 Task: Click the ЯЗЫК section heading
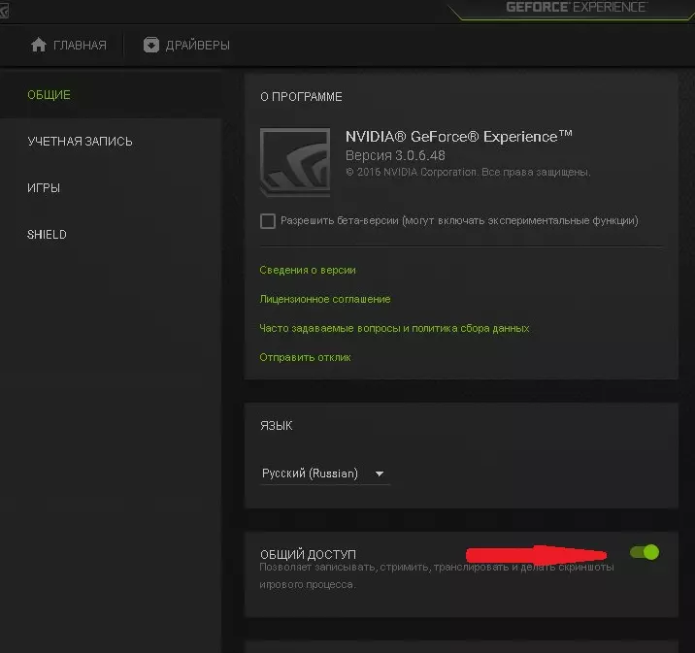(276, 426)
